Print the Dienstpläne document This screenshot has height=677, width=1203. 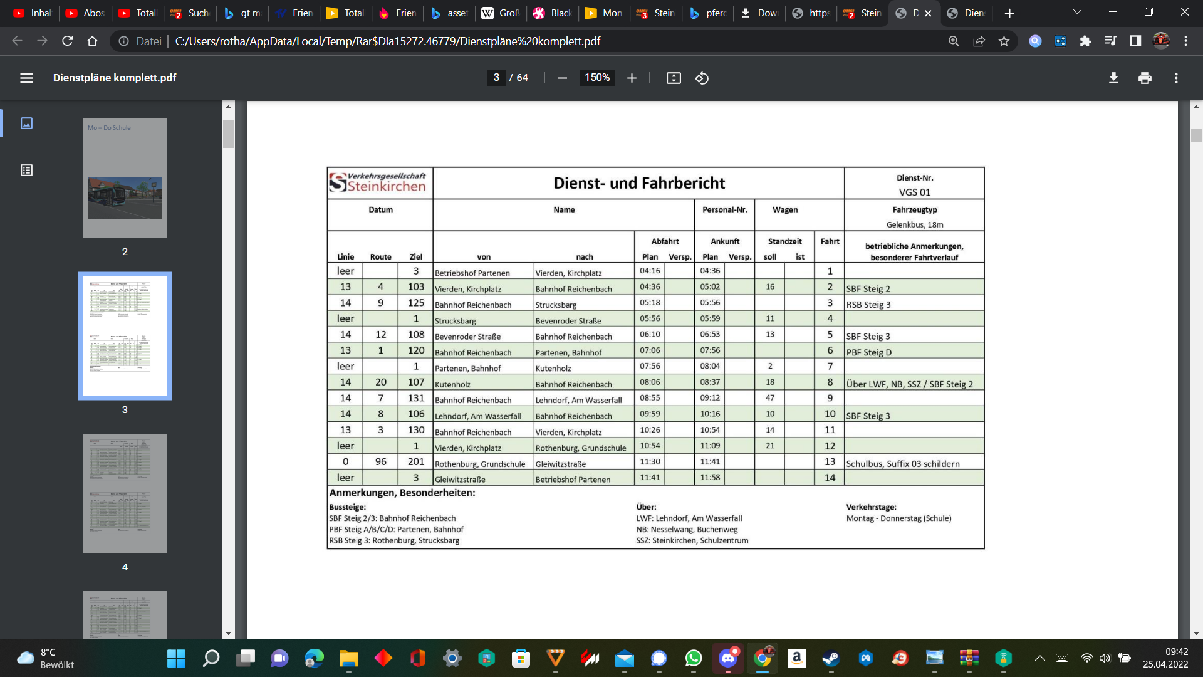(1145, 78)
